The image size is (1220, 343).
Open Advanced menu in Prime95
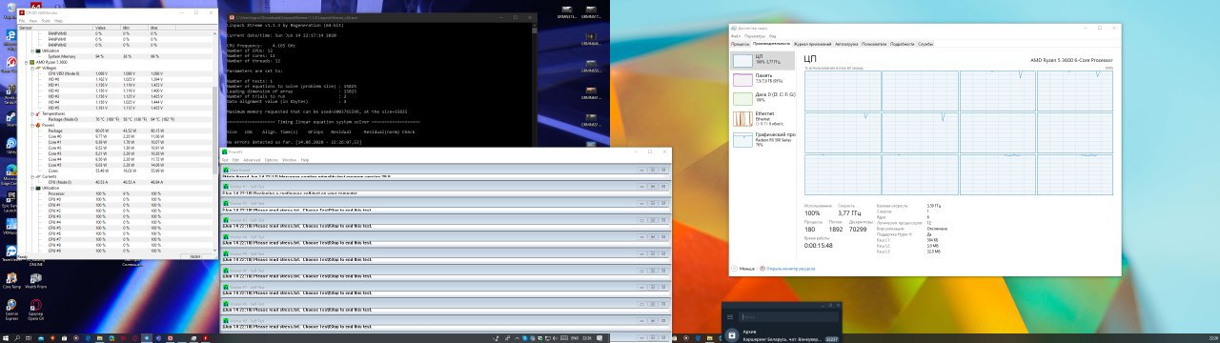click(252, 160)
